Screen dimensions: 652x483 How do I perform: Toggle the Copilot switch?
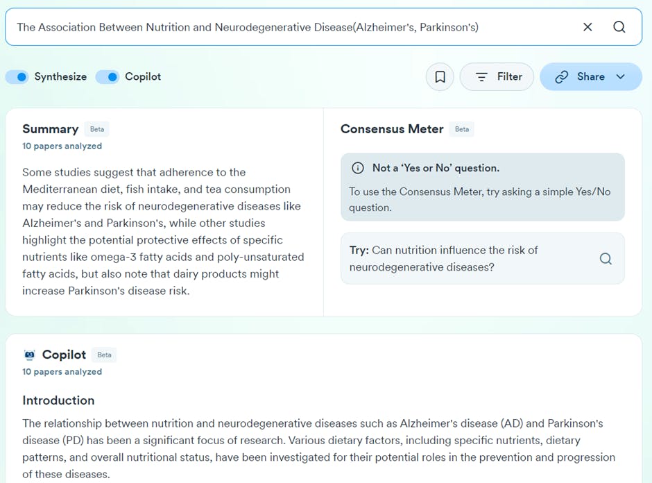pyautogui.click(x=108, y=77)
